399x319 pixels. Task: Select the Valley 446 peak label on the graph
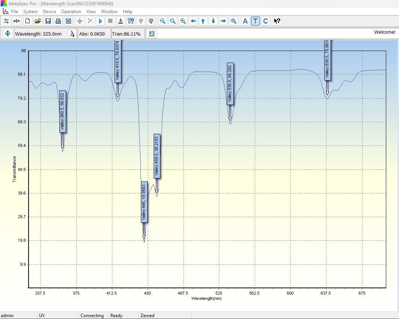coord(144,202)
